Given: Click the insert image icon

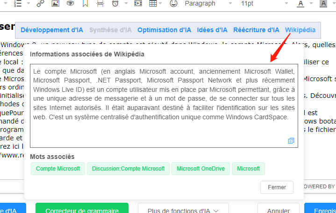Looking at the screenshot, I should (x=55, y=3).
